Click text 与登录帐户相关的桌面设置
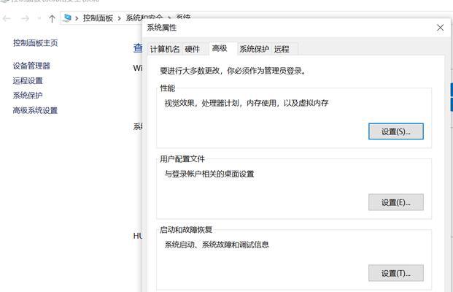The height and width of the screenshot is (292, 453). click(209, 174)
